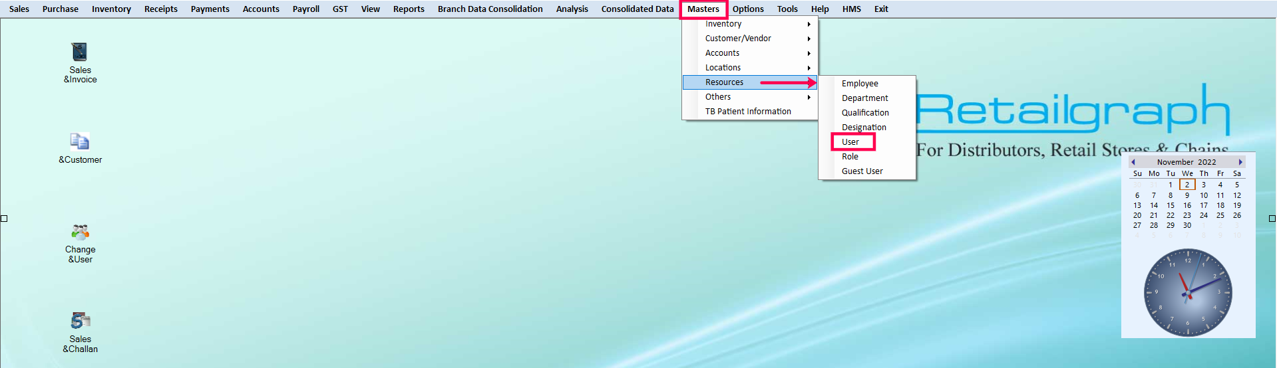This screenshot has width=1277, height=368.
Task: Open the GST menu
Action: click(340, 9)
